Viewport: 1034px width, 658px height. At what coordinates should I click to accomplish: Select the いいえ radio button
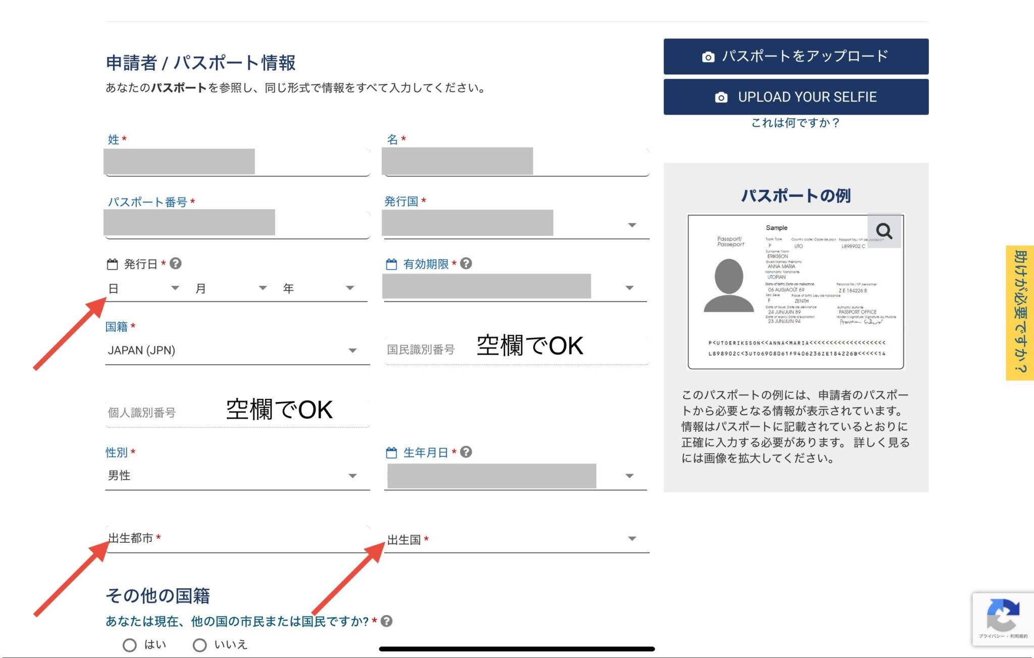point(200,644)
